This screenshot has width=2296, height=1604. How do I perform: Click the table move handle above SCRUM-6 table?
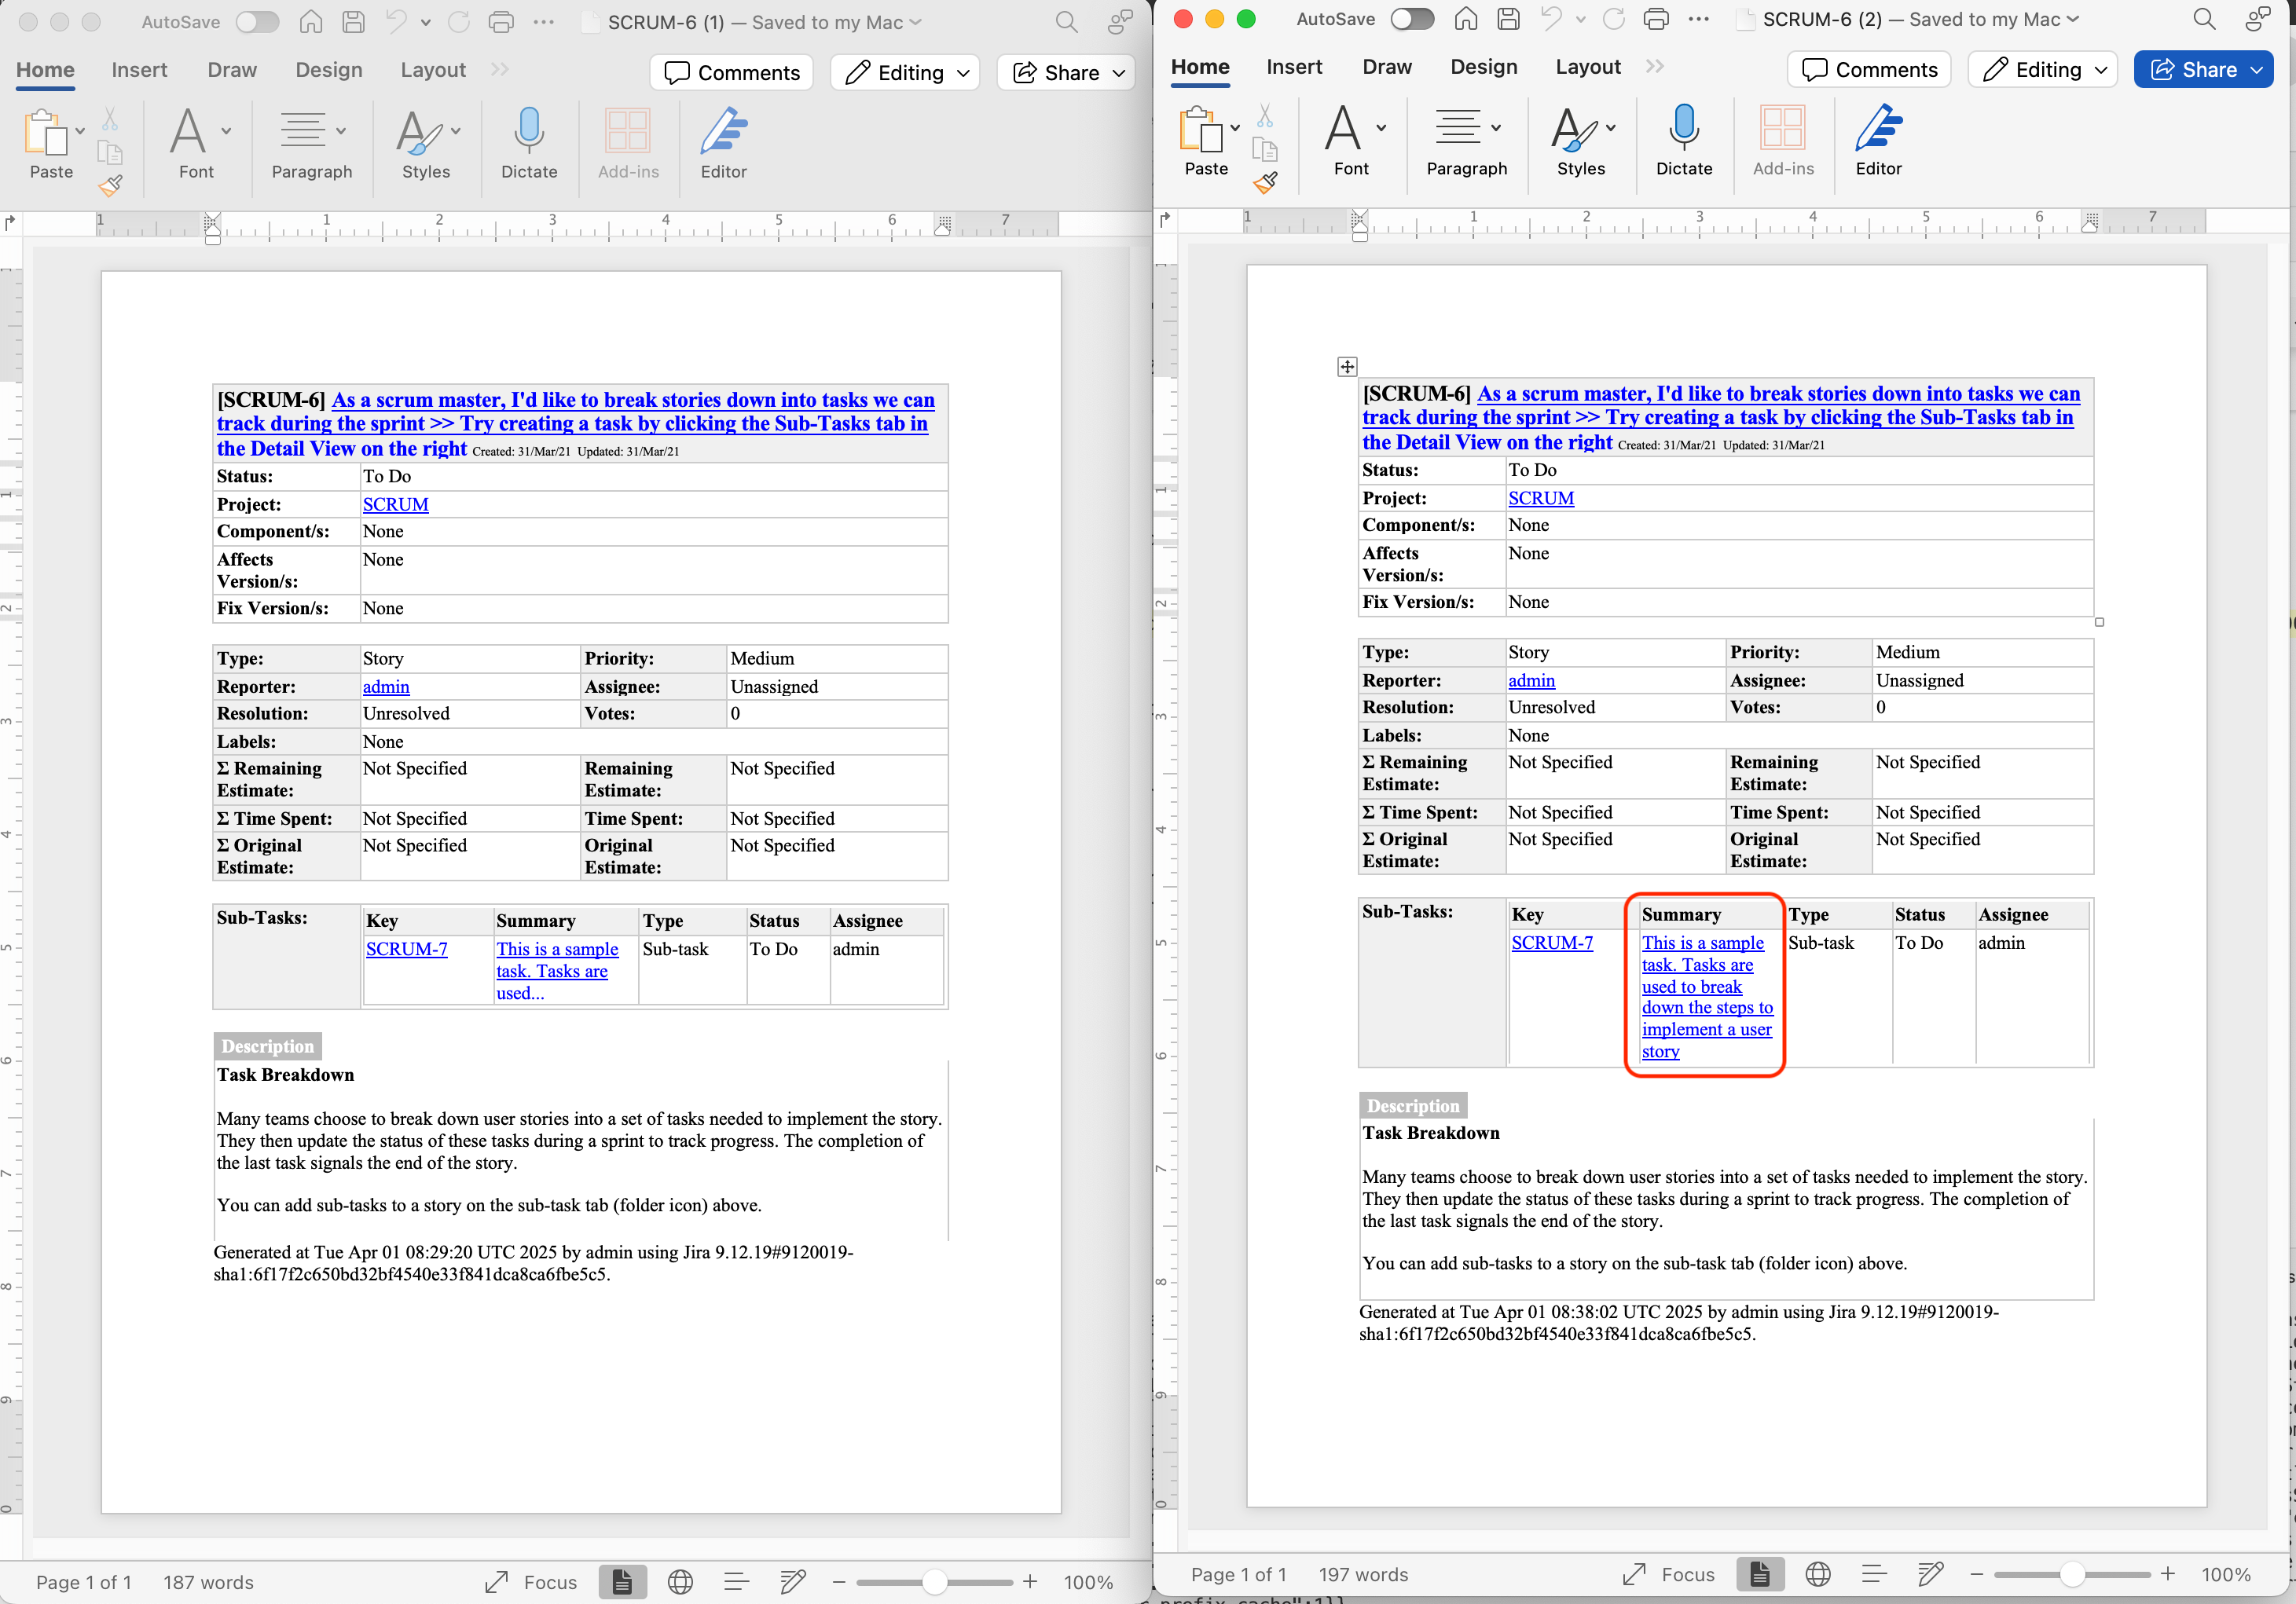tap(1347, 367)
